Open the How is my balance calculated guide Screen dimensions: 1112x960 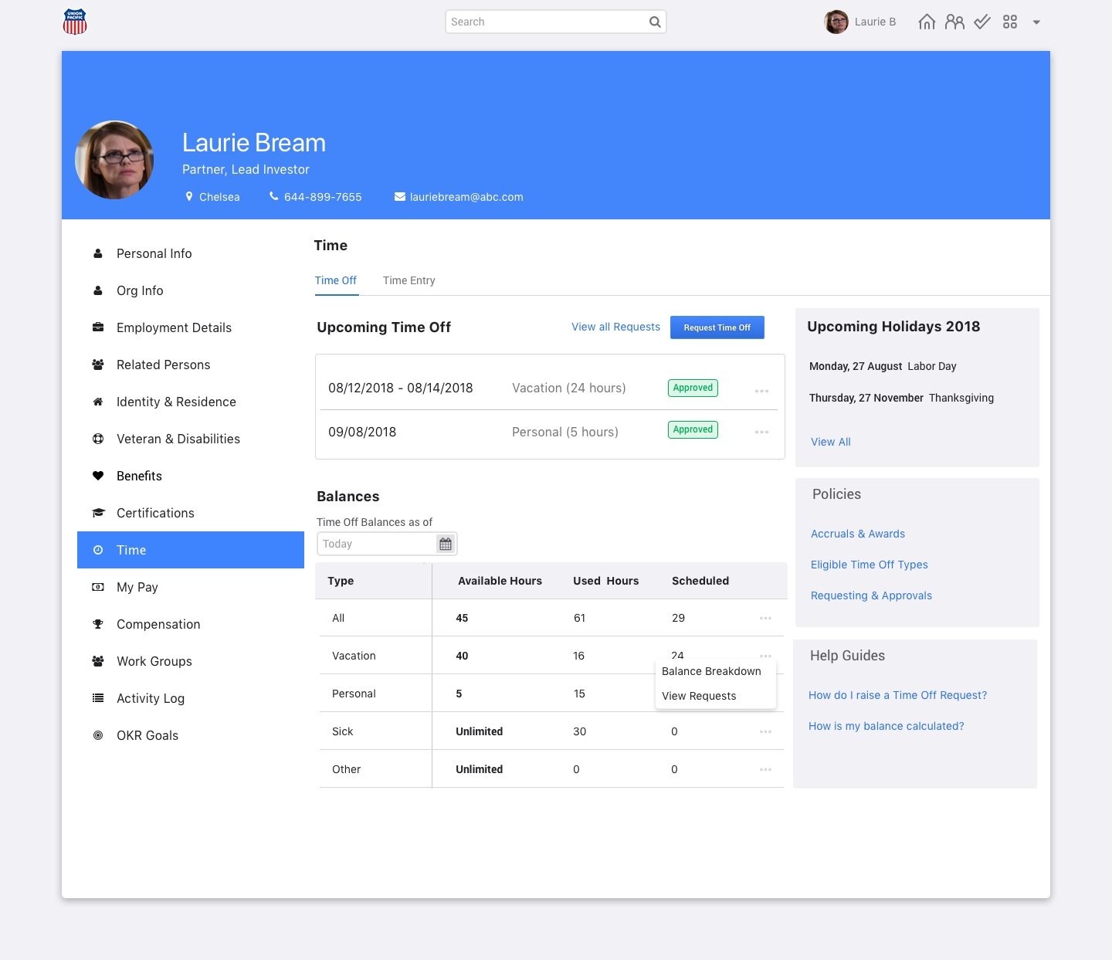[x=886, y=726]
